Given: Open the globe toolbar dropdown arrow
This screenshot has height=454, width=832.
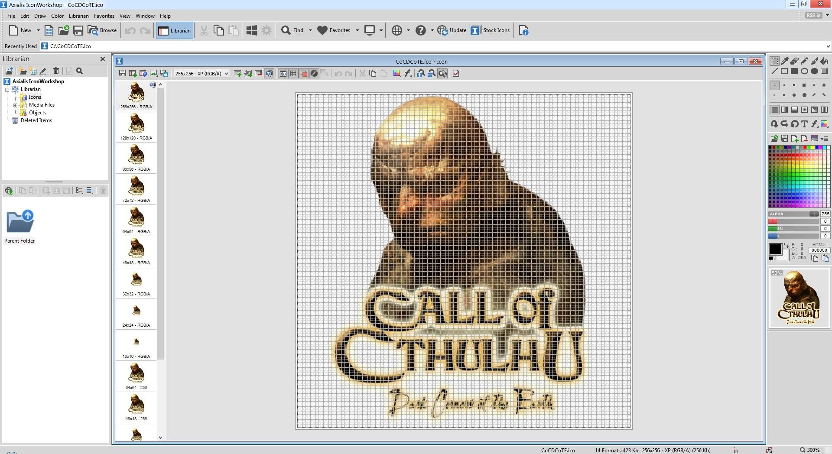Looking at the screenshot, I should click(408, 30).
